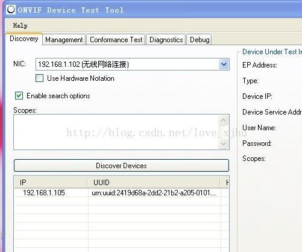The height and width of the screenshot is (252, 302).
Task: Click the Device Under Test group title
Action: click(x=272, y=52)
